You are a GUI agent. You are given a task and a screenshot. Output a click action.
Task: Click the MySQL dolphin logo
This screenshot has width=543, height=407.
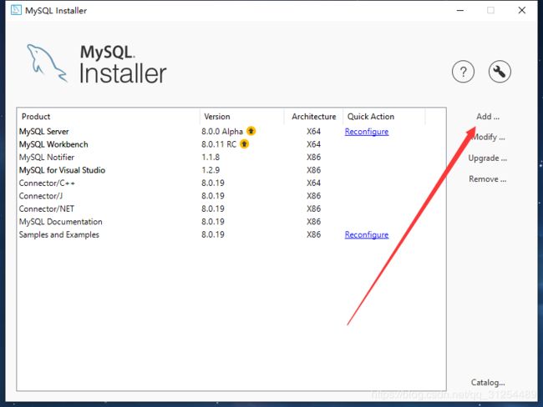click(x=47, y=63)
